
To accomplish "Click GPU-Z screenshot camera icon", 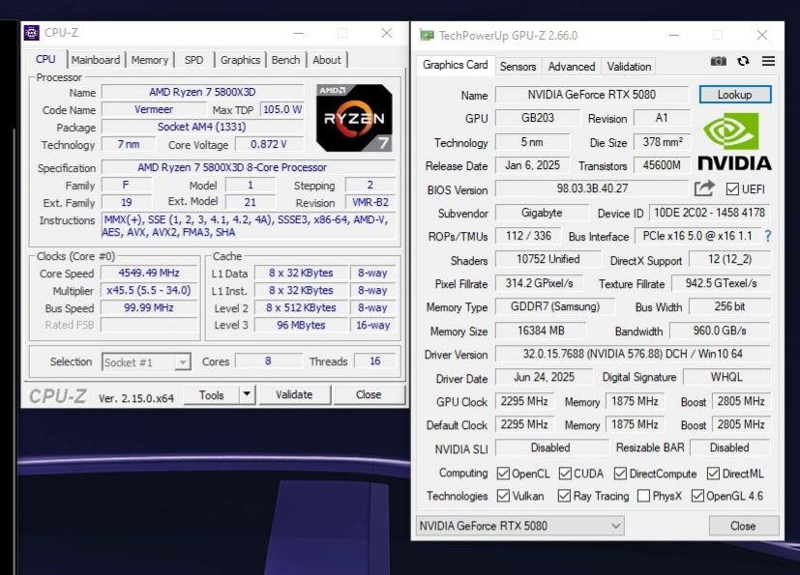I will 719,61.
